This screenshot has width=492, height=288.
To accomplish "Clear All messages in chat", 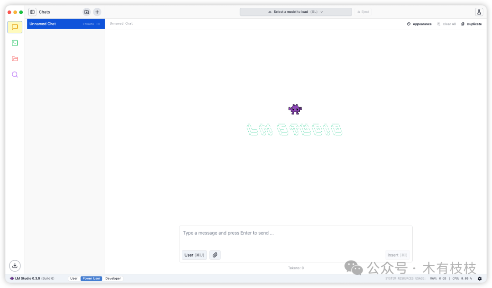I will (446, 24).
